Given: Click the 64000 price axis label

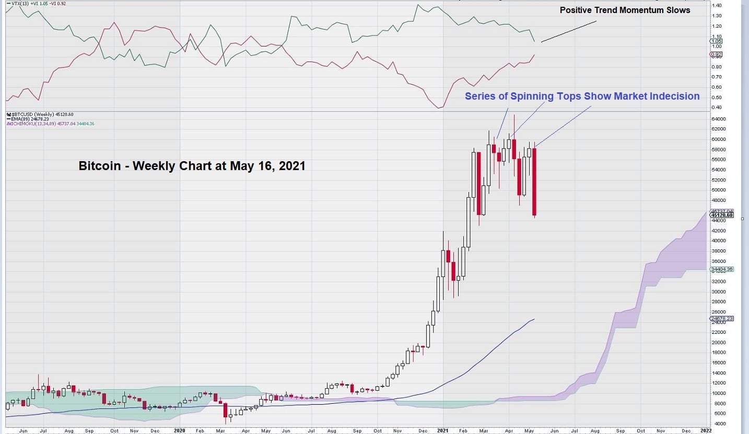Looking at the screenshot, I should coord(718,118).
